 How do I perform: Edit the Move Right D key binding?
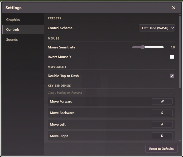pyautogui.click(x=162, y=136)
